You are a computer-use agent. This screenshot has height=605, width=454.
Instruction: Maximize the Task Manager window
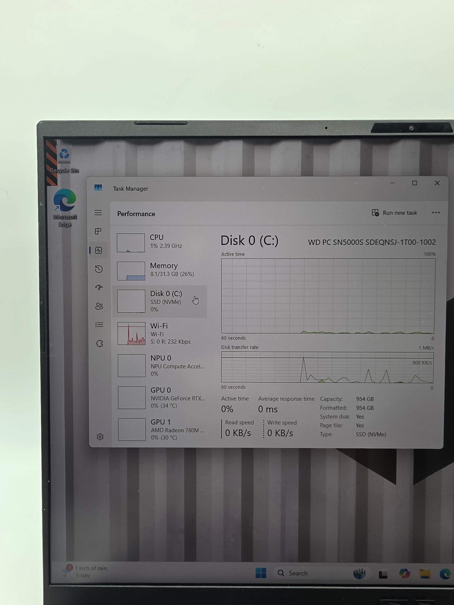click(415, 183)
